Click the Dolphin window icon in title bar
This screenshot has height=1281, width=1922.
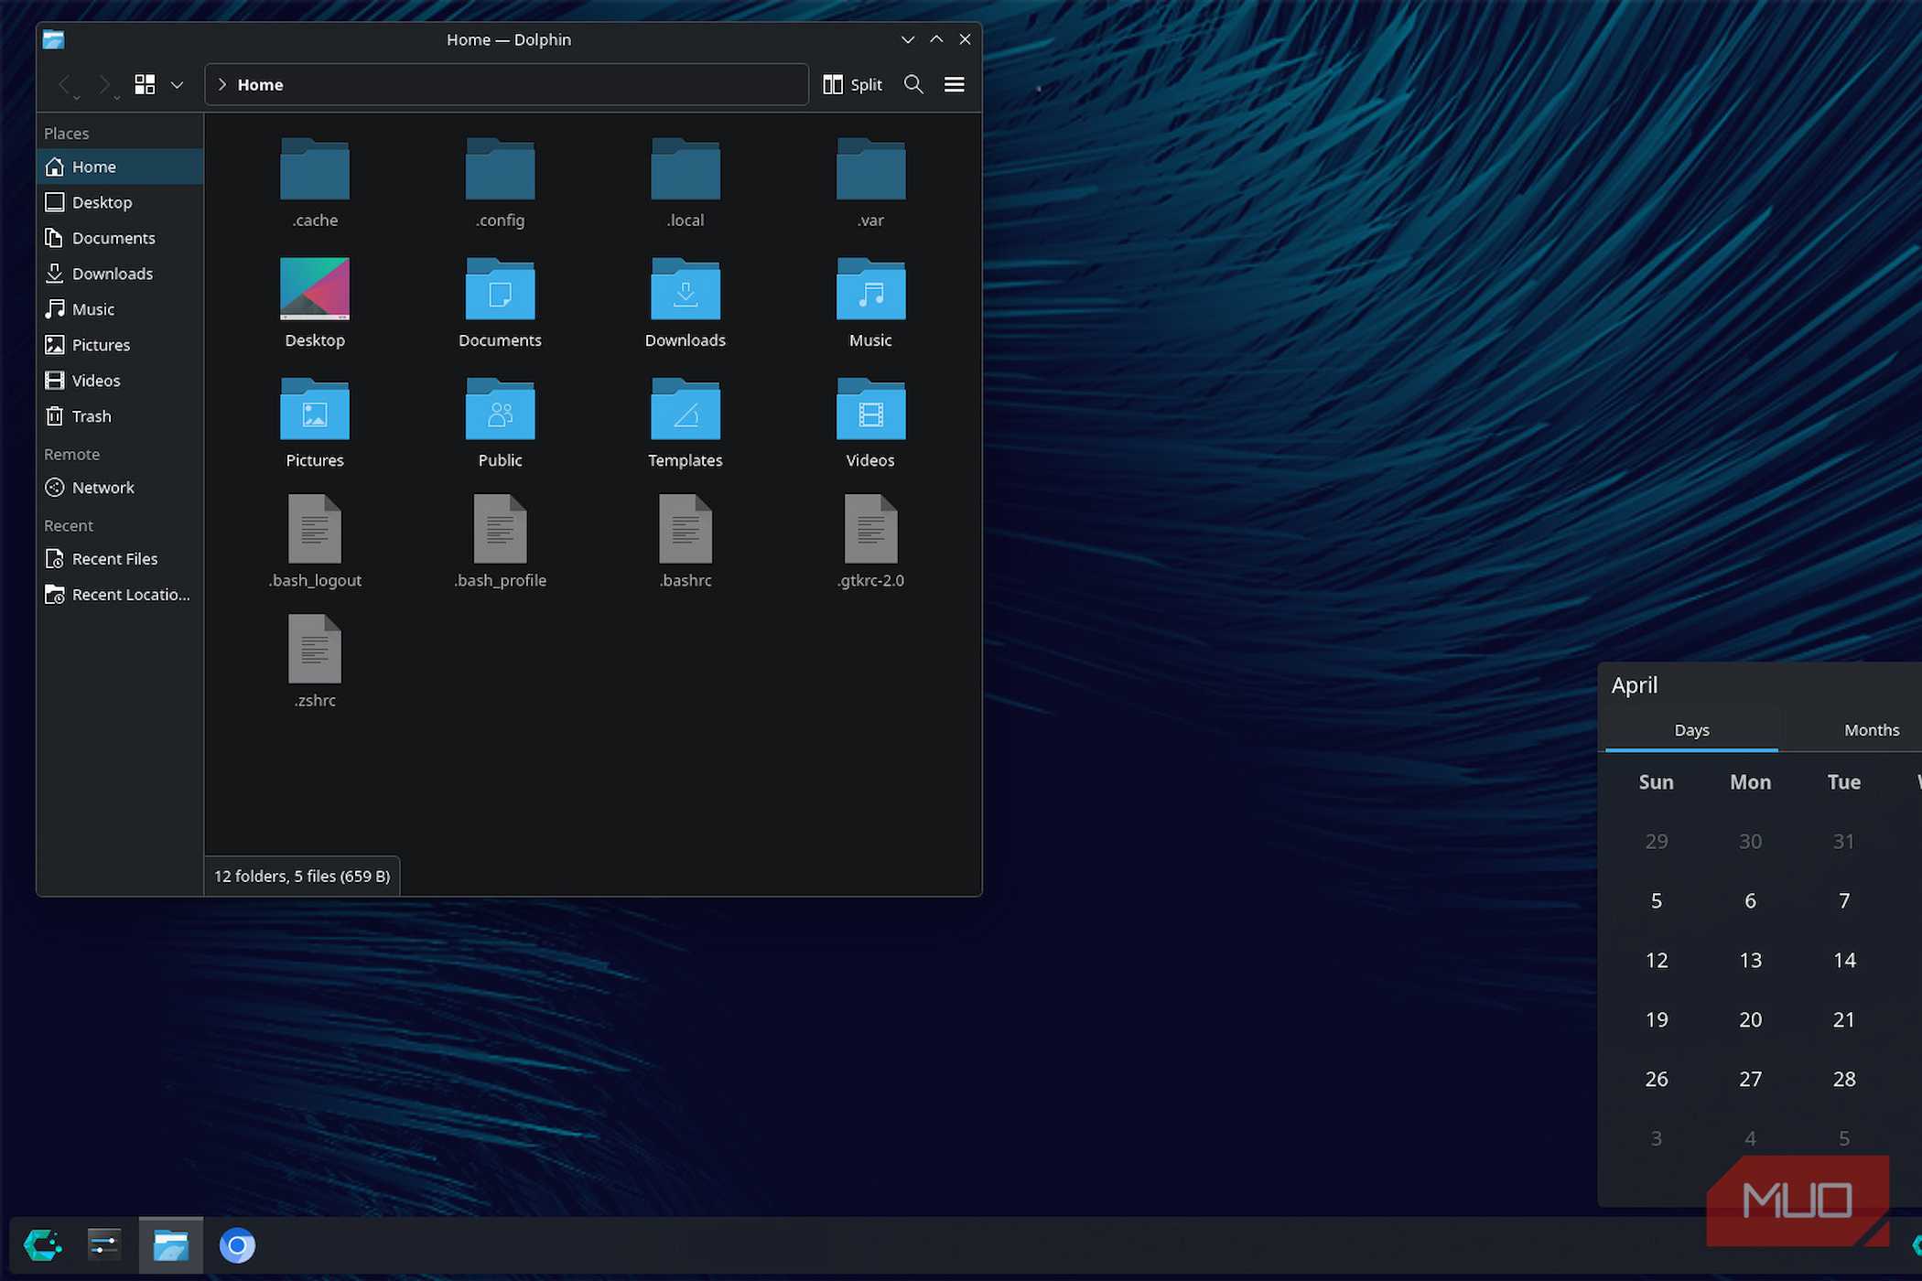pyautogui.click(x=54, y=39)
